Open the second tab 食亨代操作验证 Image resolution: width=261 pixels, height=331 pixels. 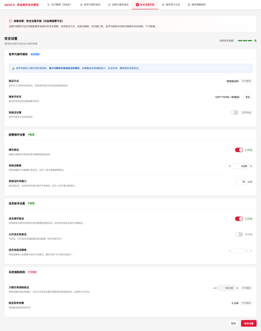click(x=90, y=5)
